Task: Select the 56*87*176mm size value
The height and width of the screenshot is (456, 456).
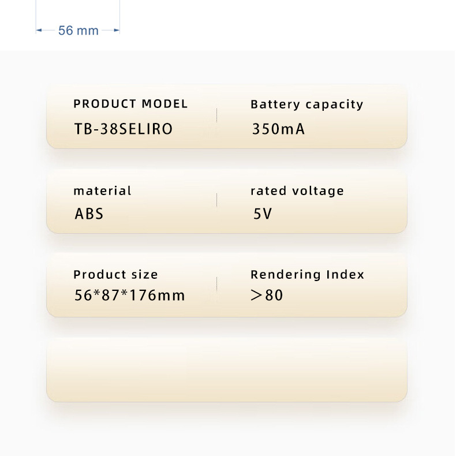Action: [130, 296]
